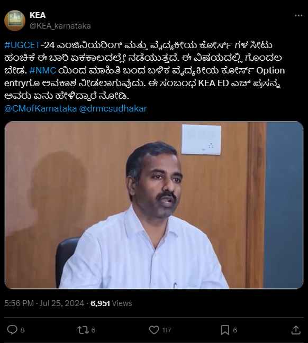Open the @CMofKarnataka mention
Screen dimensions: 308x343
(x=41, y=108)
